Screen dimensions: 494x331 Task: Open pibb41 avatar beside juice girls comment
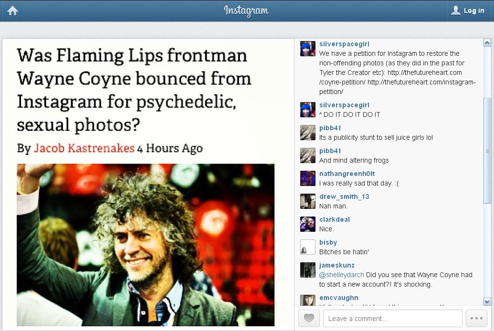(308, 133)
